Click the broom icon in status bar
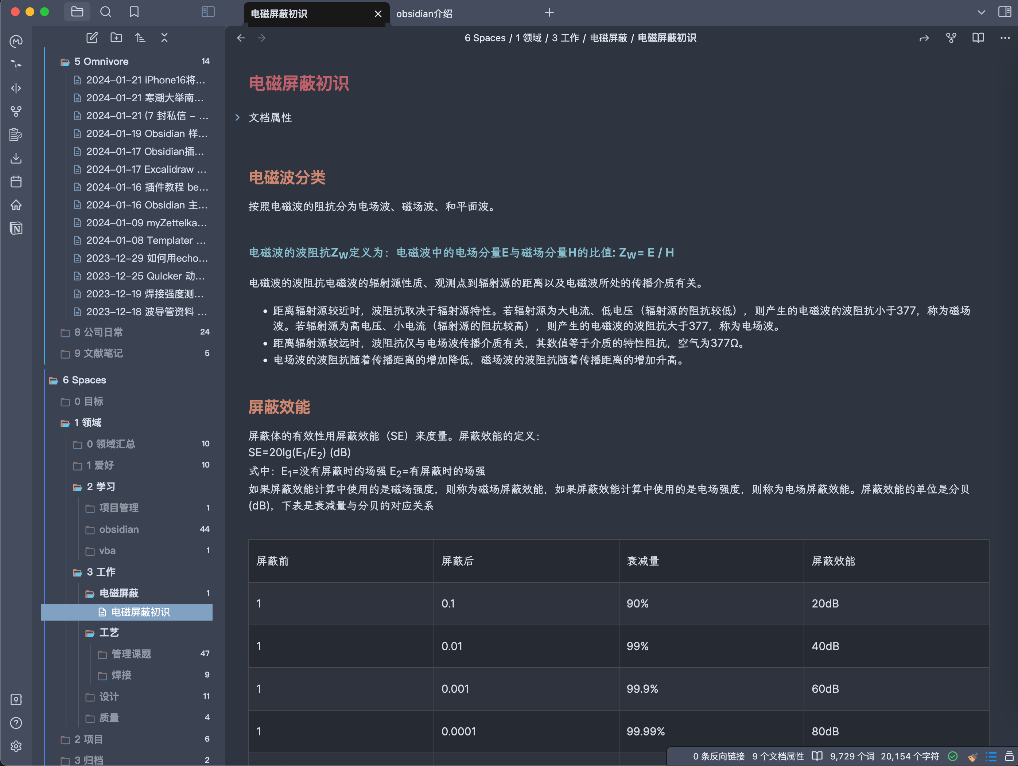The width and height of the screenshot is (1018, 766). click(972, 756)
